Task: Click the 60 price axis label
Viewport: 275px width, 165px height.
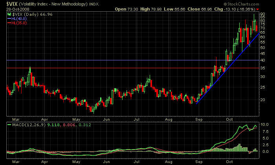Action: tap(262, 37)
